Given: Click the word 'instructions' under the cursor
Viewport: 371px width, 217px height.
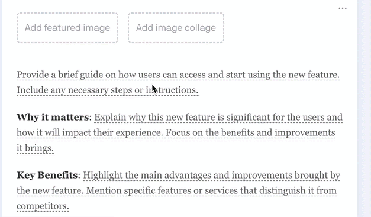Looking at the screenshot, I should (172, 90).
